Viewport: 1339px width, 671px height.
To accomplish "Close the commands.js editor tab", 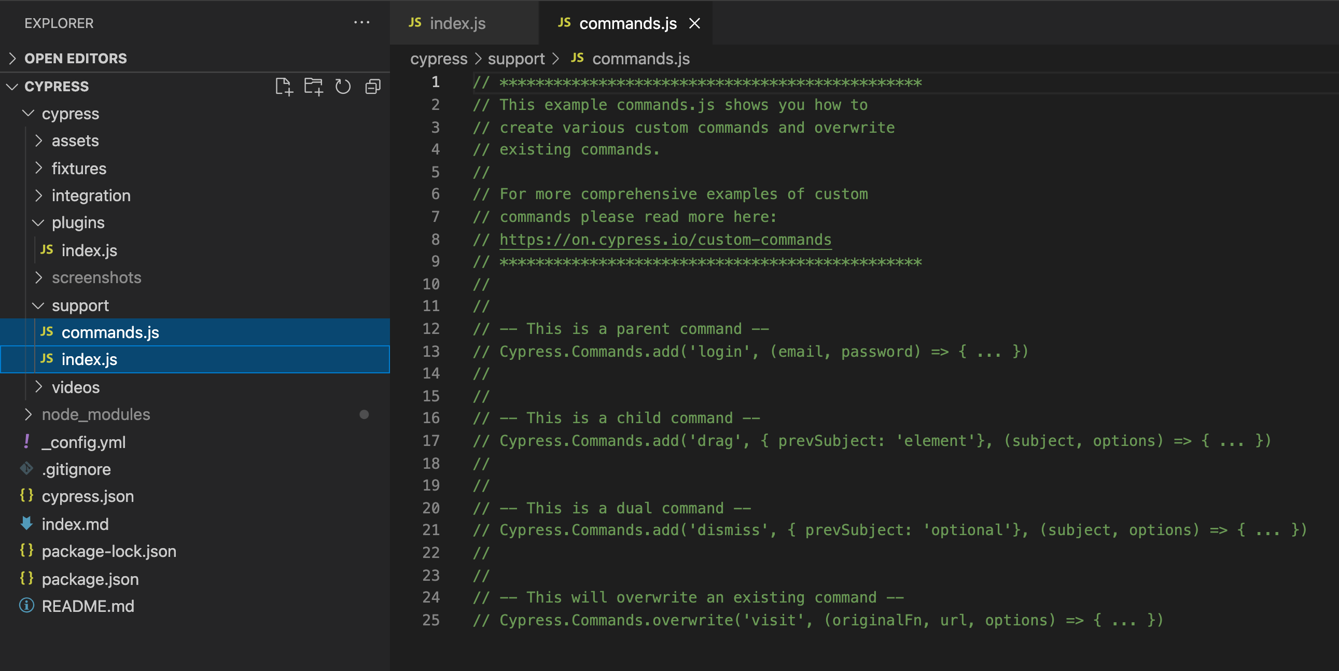I will [x=694, y=23].
